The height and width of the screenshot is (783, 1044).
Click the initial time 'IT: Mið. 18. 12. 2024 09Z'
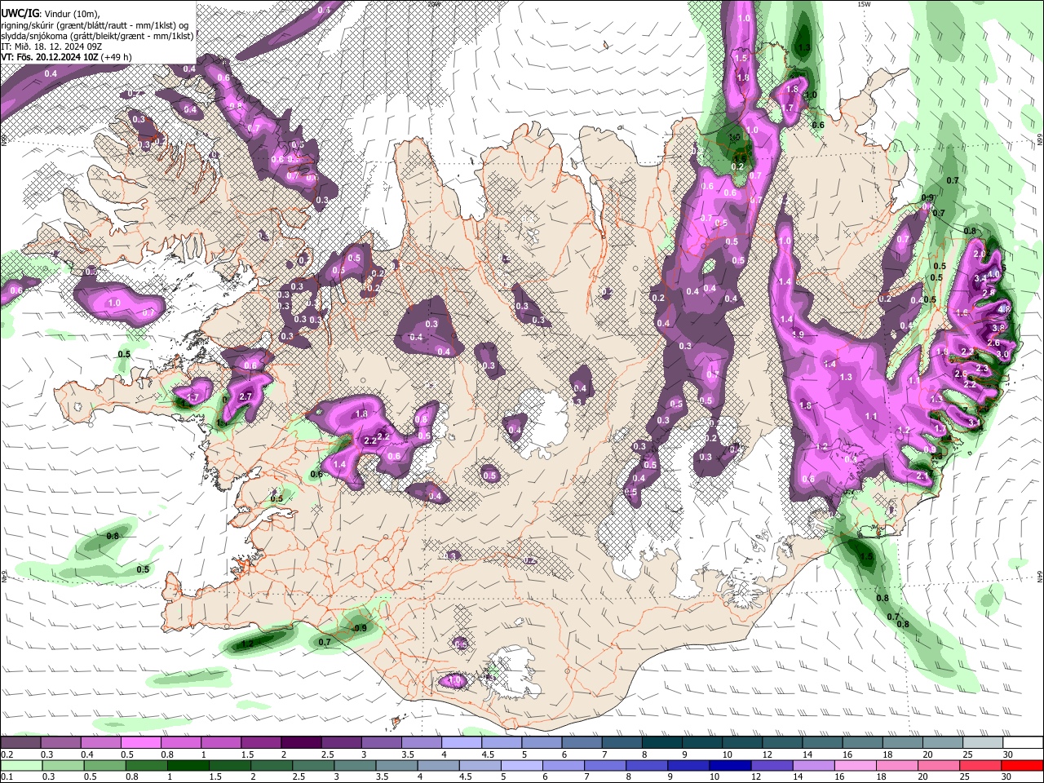point(51,46)
